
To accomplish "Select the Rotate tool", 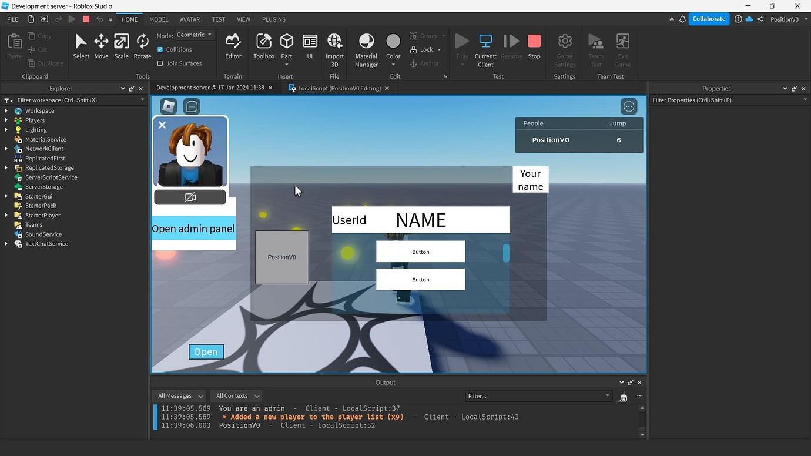I will coord(142,45).
